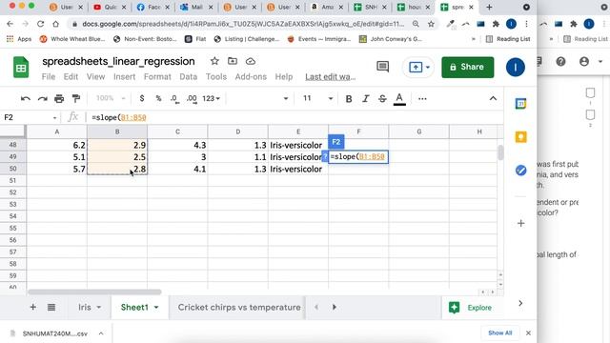Open Help menu
This screenshot has width=610, height=343.
point(284,76)
